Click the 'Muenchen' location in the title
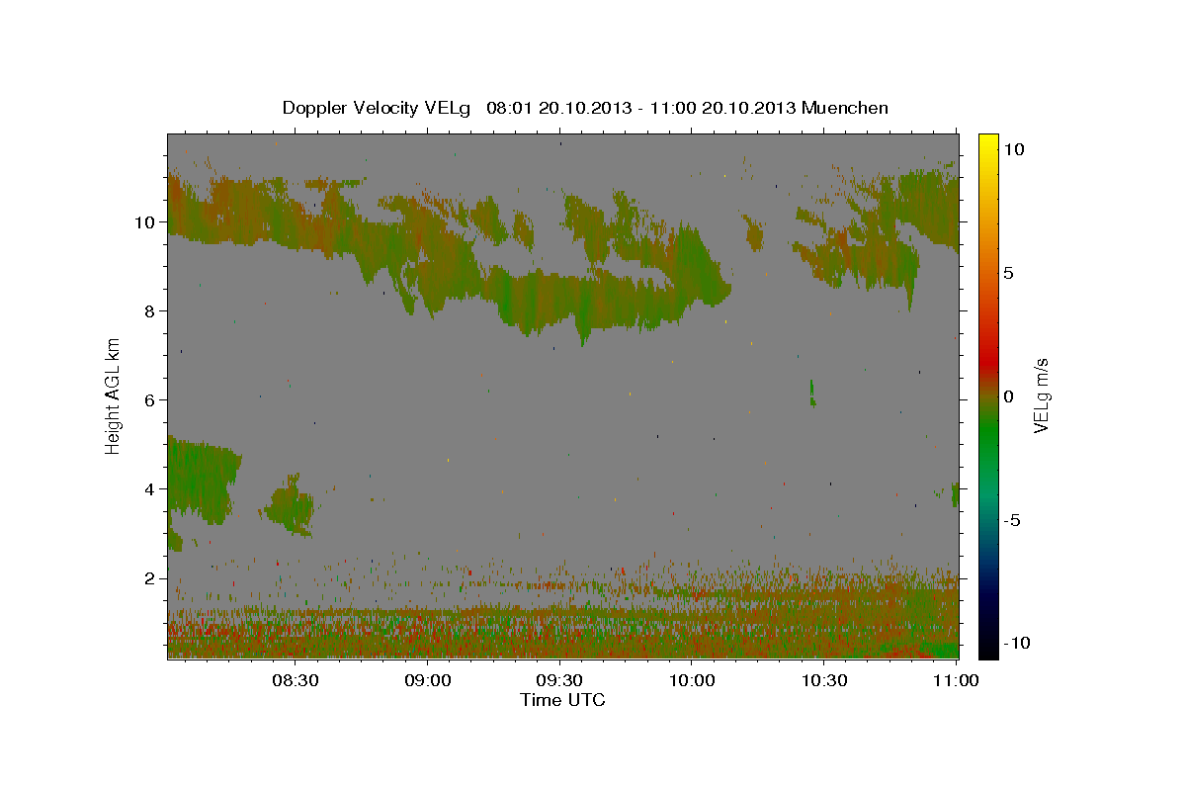This screenshot has width=1186, height=791. click(x=845, y=108)
